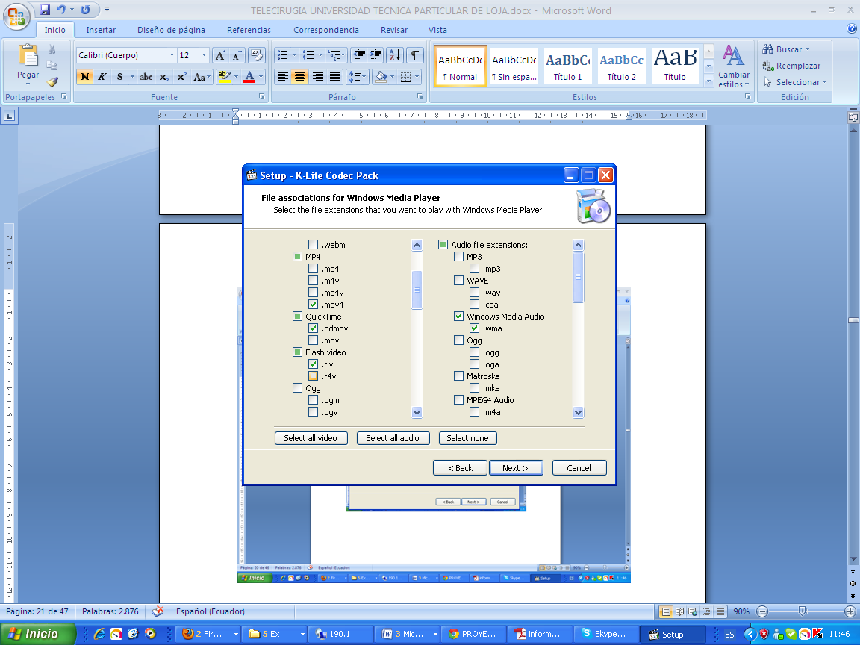This screenshot has width=860, height=645.
Task: Open Cambiar estilos dropdown
Action: click(x=733, y=66)
